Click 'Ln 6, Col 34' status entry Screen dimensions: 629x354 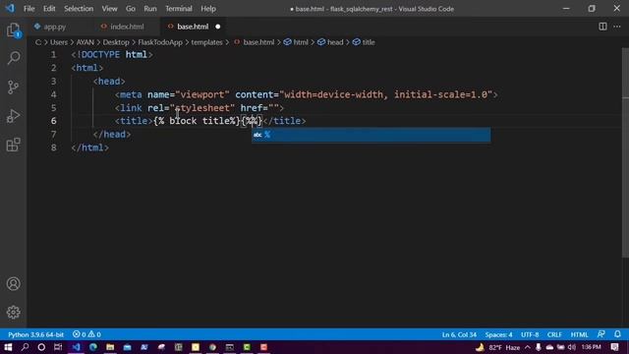click(x=459, y=334)
